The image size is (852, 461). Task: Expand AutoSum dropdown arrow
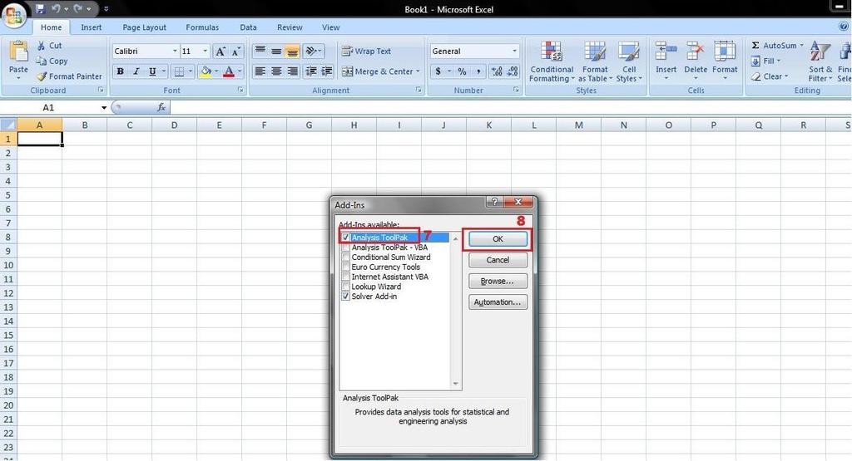(801, 46)
